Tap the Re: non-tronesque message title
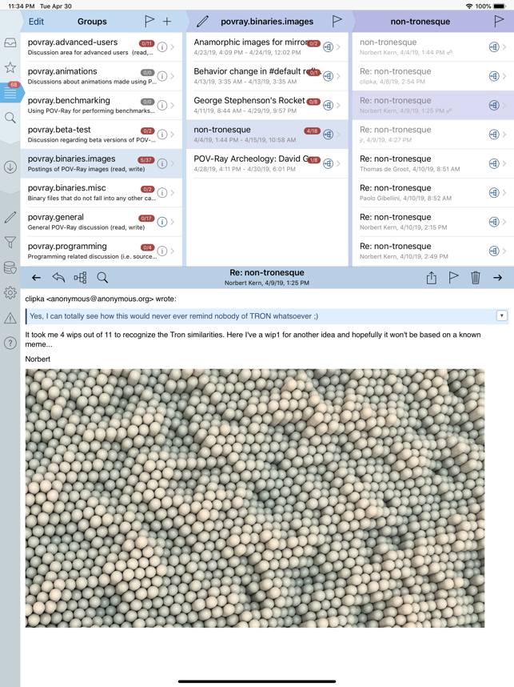The height and width of the screenshot is (687, 514). coord(267,272)
